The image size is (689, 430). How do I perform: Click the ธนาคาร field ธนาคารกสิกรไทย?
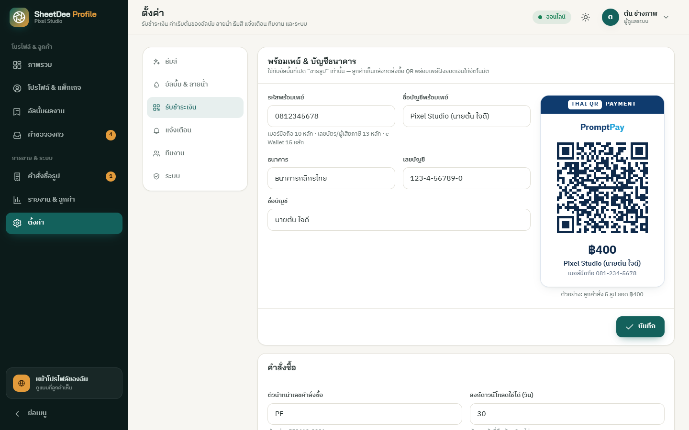point(331,178)
